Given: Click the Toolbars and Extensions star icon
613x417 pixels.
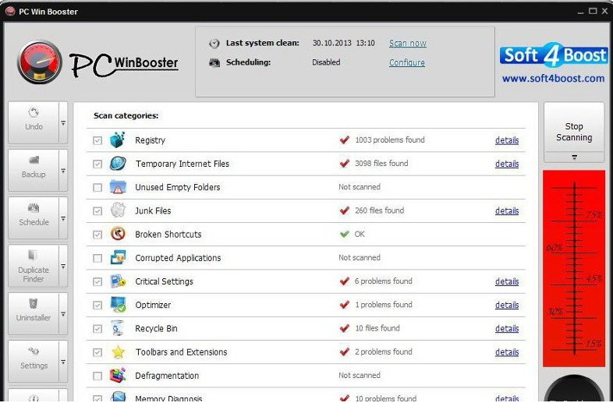Looking at the screenshot, I should pos(118,352).
